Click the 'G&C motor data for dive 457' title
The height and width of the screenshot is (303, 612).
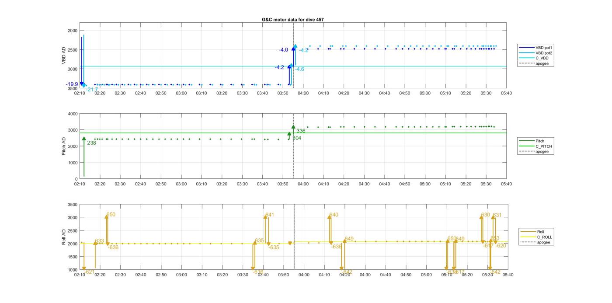[293, 20]
